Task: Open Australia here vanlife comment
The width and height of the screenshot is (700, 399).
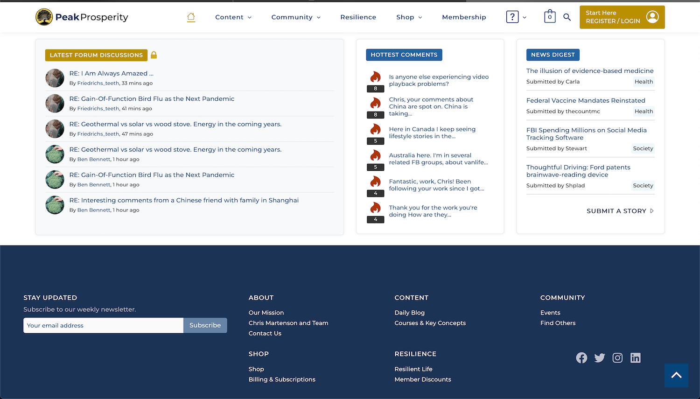Action: pyautogui.click(x=438, y=159)
